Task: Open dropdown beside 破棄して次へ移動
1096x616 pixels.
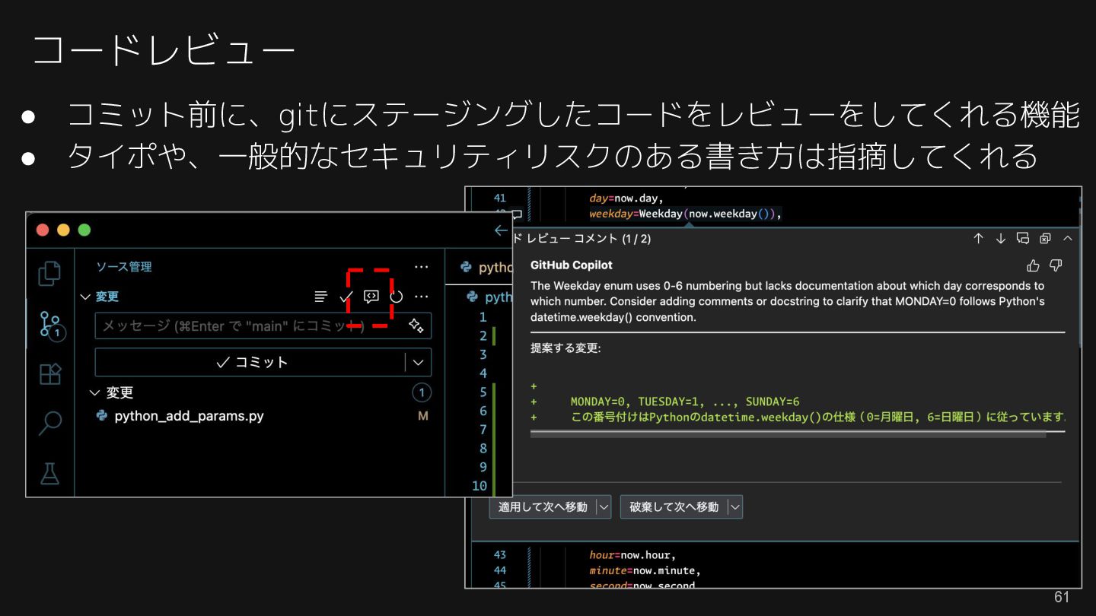Action: [x=734, y=506]
